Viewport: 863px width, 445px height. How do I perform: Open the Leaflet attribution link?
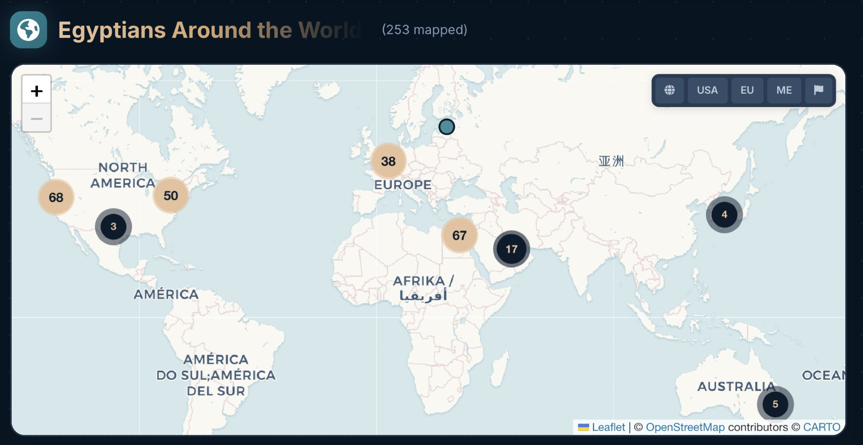[608, 427]
